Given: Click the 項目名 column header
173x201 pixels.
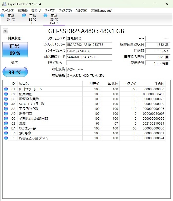Looking at the screenshot, I should click(x=50, y=84).
